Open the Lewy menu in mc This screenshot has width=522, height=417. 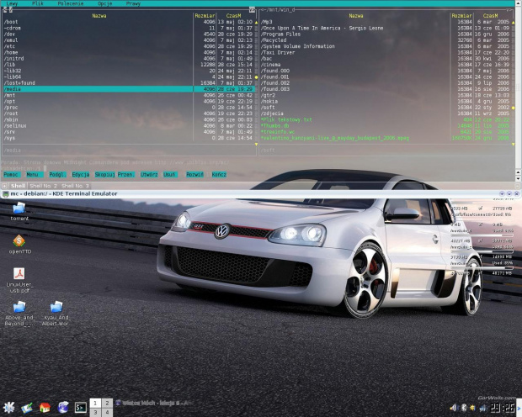pos(12,3)
